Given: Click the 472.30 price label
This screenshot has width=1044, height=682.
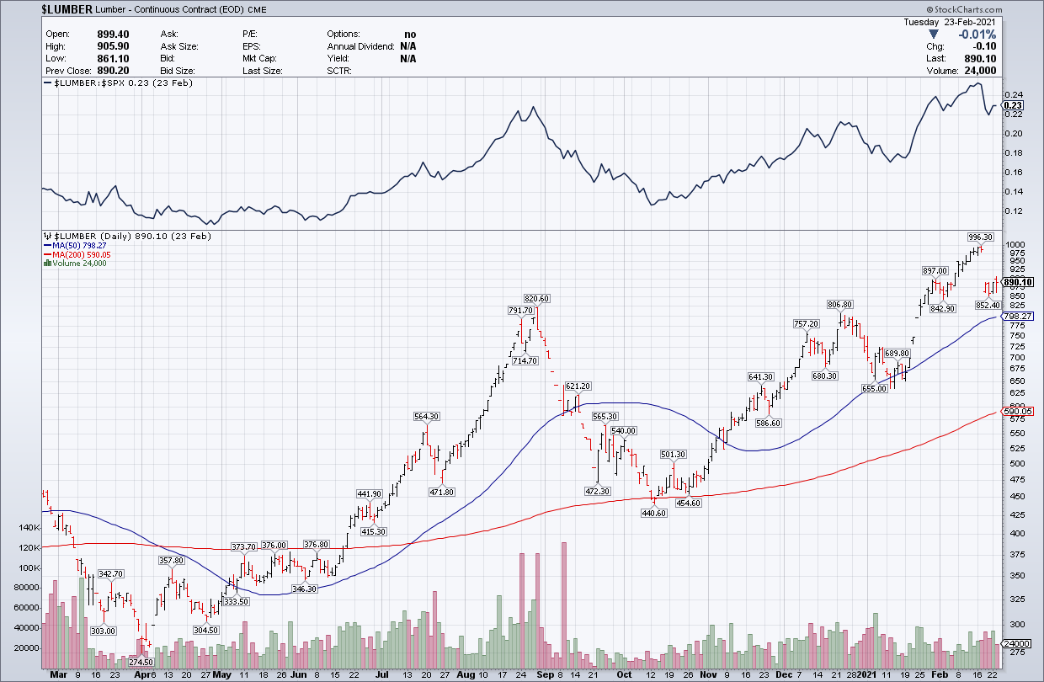Looking at the screenshot, I should [x=596, y=490].
